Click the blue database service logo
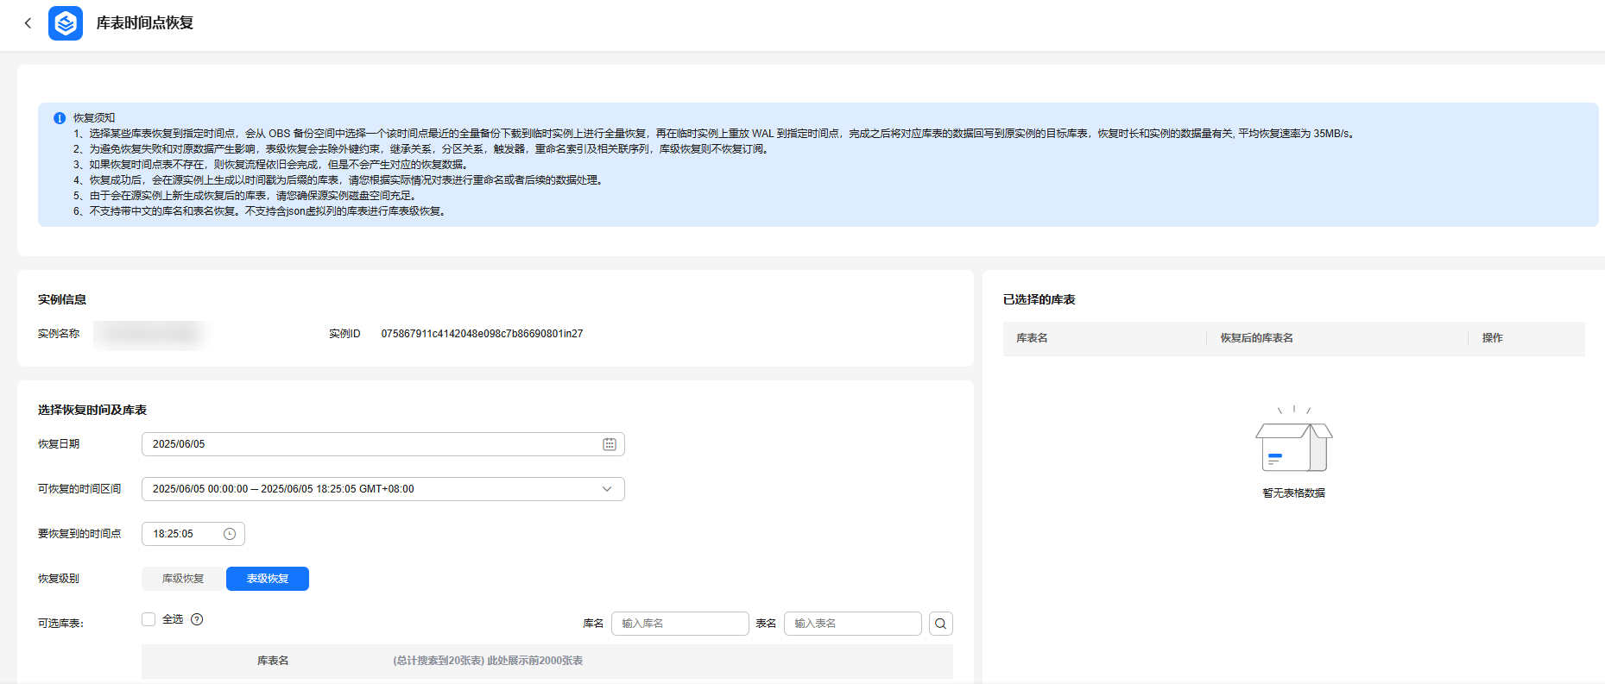Screen dimensions: 1605x684 (66, 23)
